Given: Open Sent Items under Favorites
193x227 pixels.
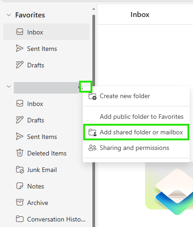Looking at the screenshot, I should click(46, 49).
